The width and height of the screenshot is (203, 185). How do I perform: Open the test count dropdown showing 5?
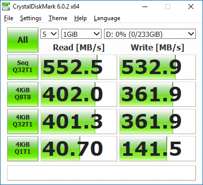[49, 34]
